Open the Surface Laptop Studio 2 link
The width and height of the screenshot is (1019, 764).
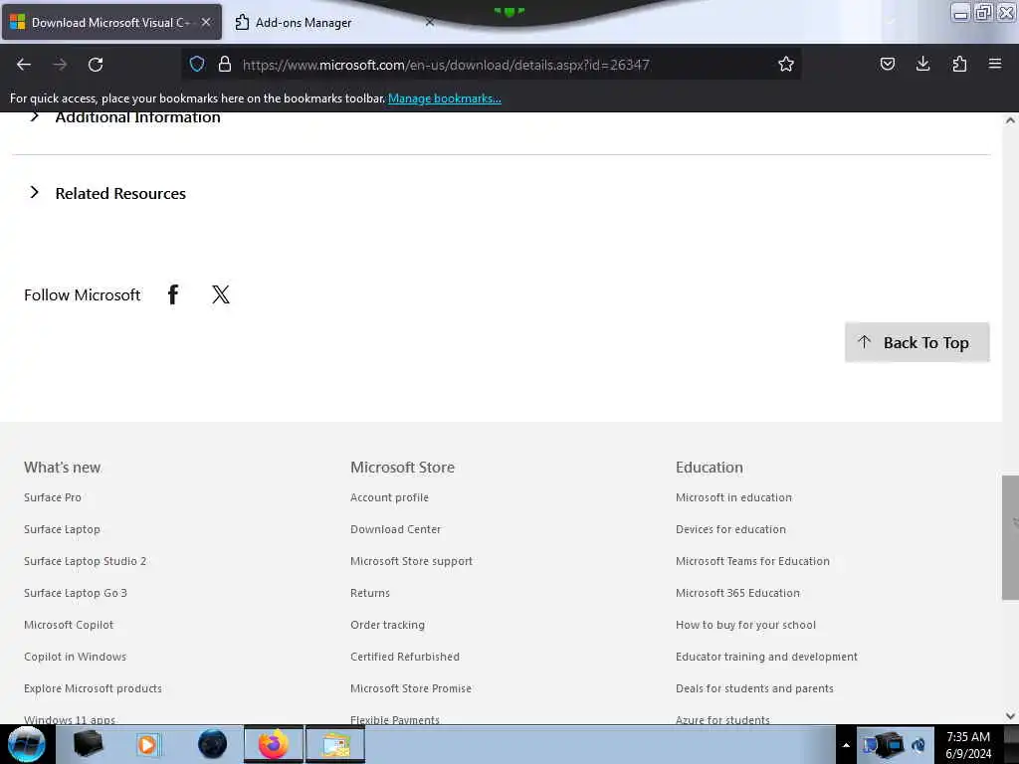point(86,561)
